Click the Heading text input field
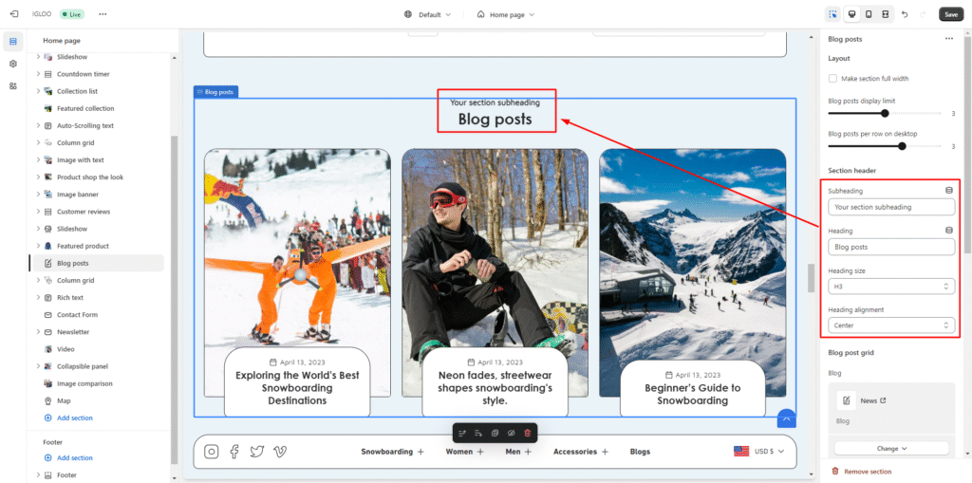 coord(890,247)
